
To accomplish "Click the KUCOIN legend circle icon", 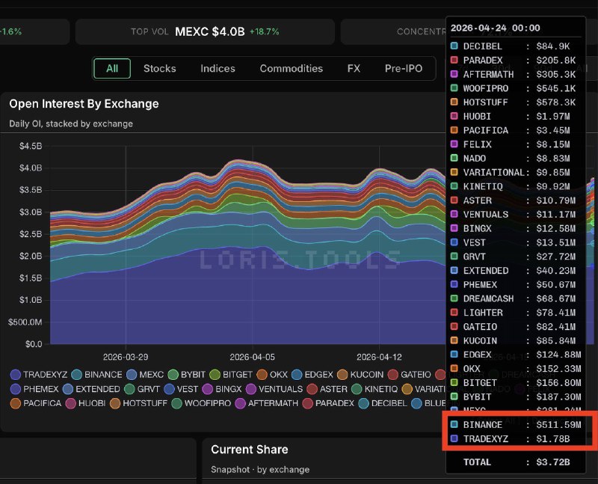I will tap(342, 375).
